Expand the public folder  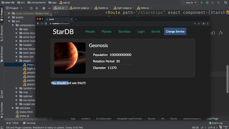click(9, 17)
